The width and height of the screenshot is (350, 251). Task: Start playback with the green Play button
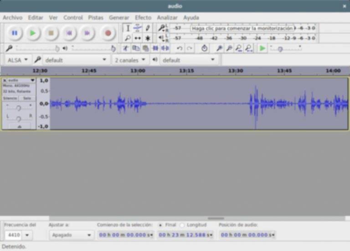33,33
